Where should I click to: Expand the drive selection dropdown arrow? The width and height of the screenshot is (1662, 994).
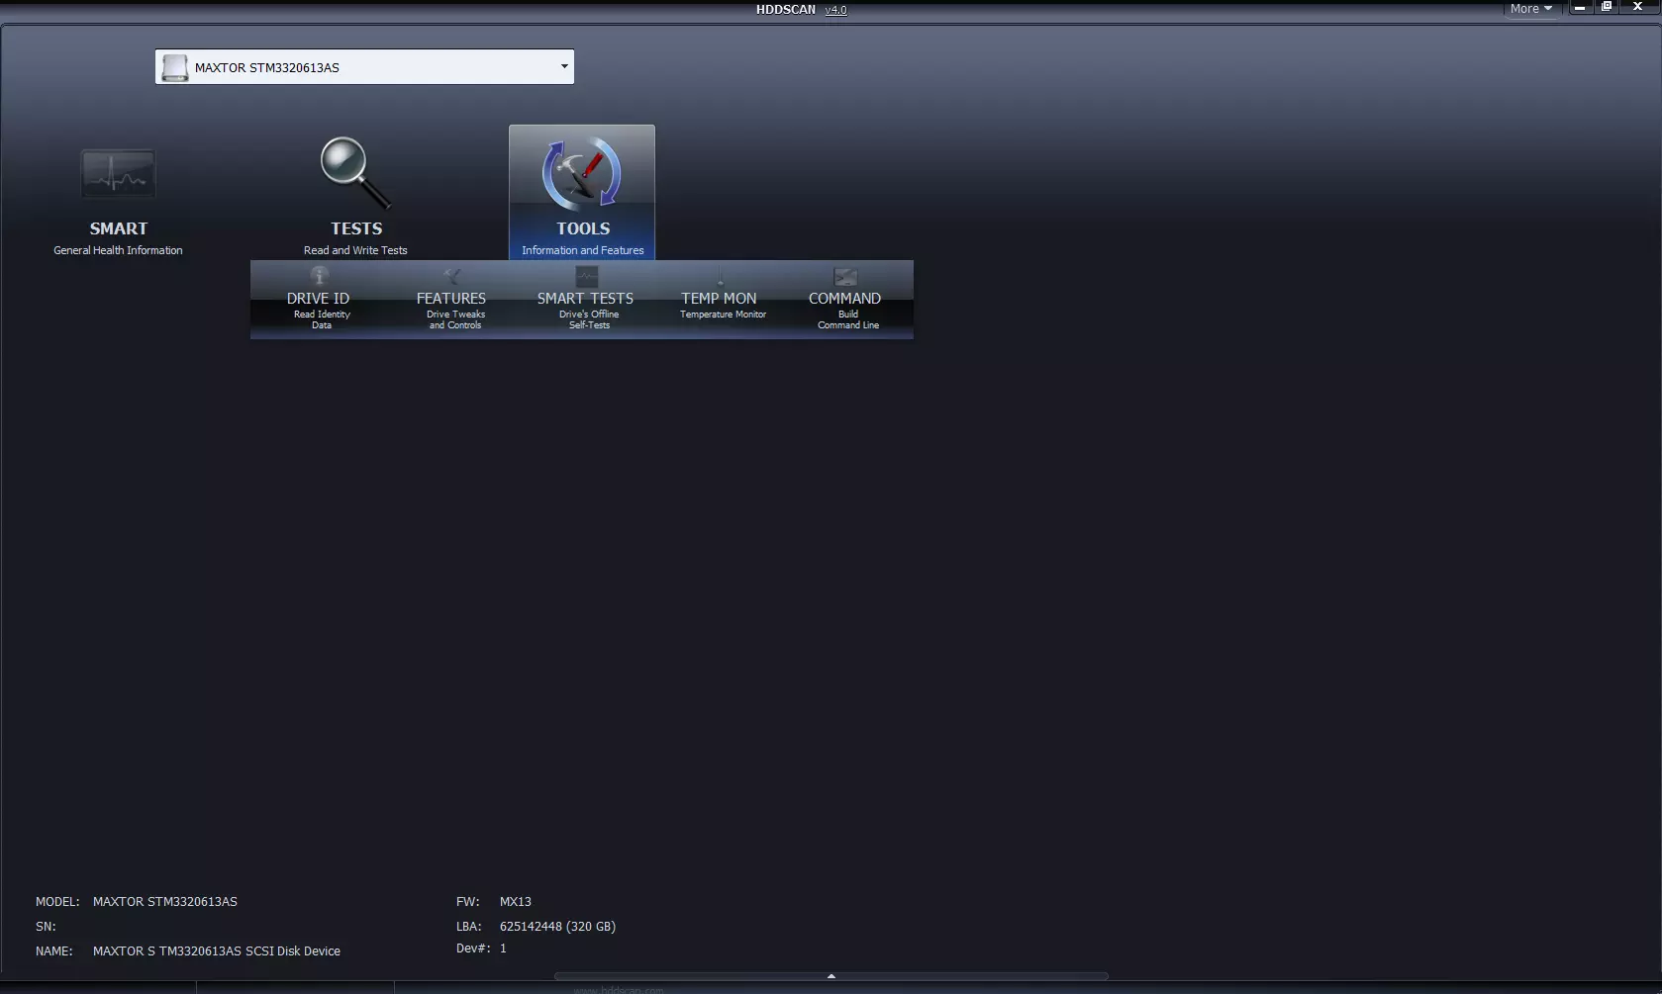pos(564,67)
